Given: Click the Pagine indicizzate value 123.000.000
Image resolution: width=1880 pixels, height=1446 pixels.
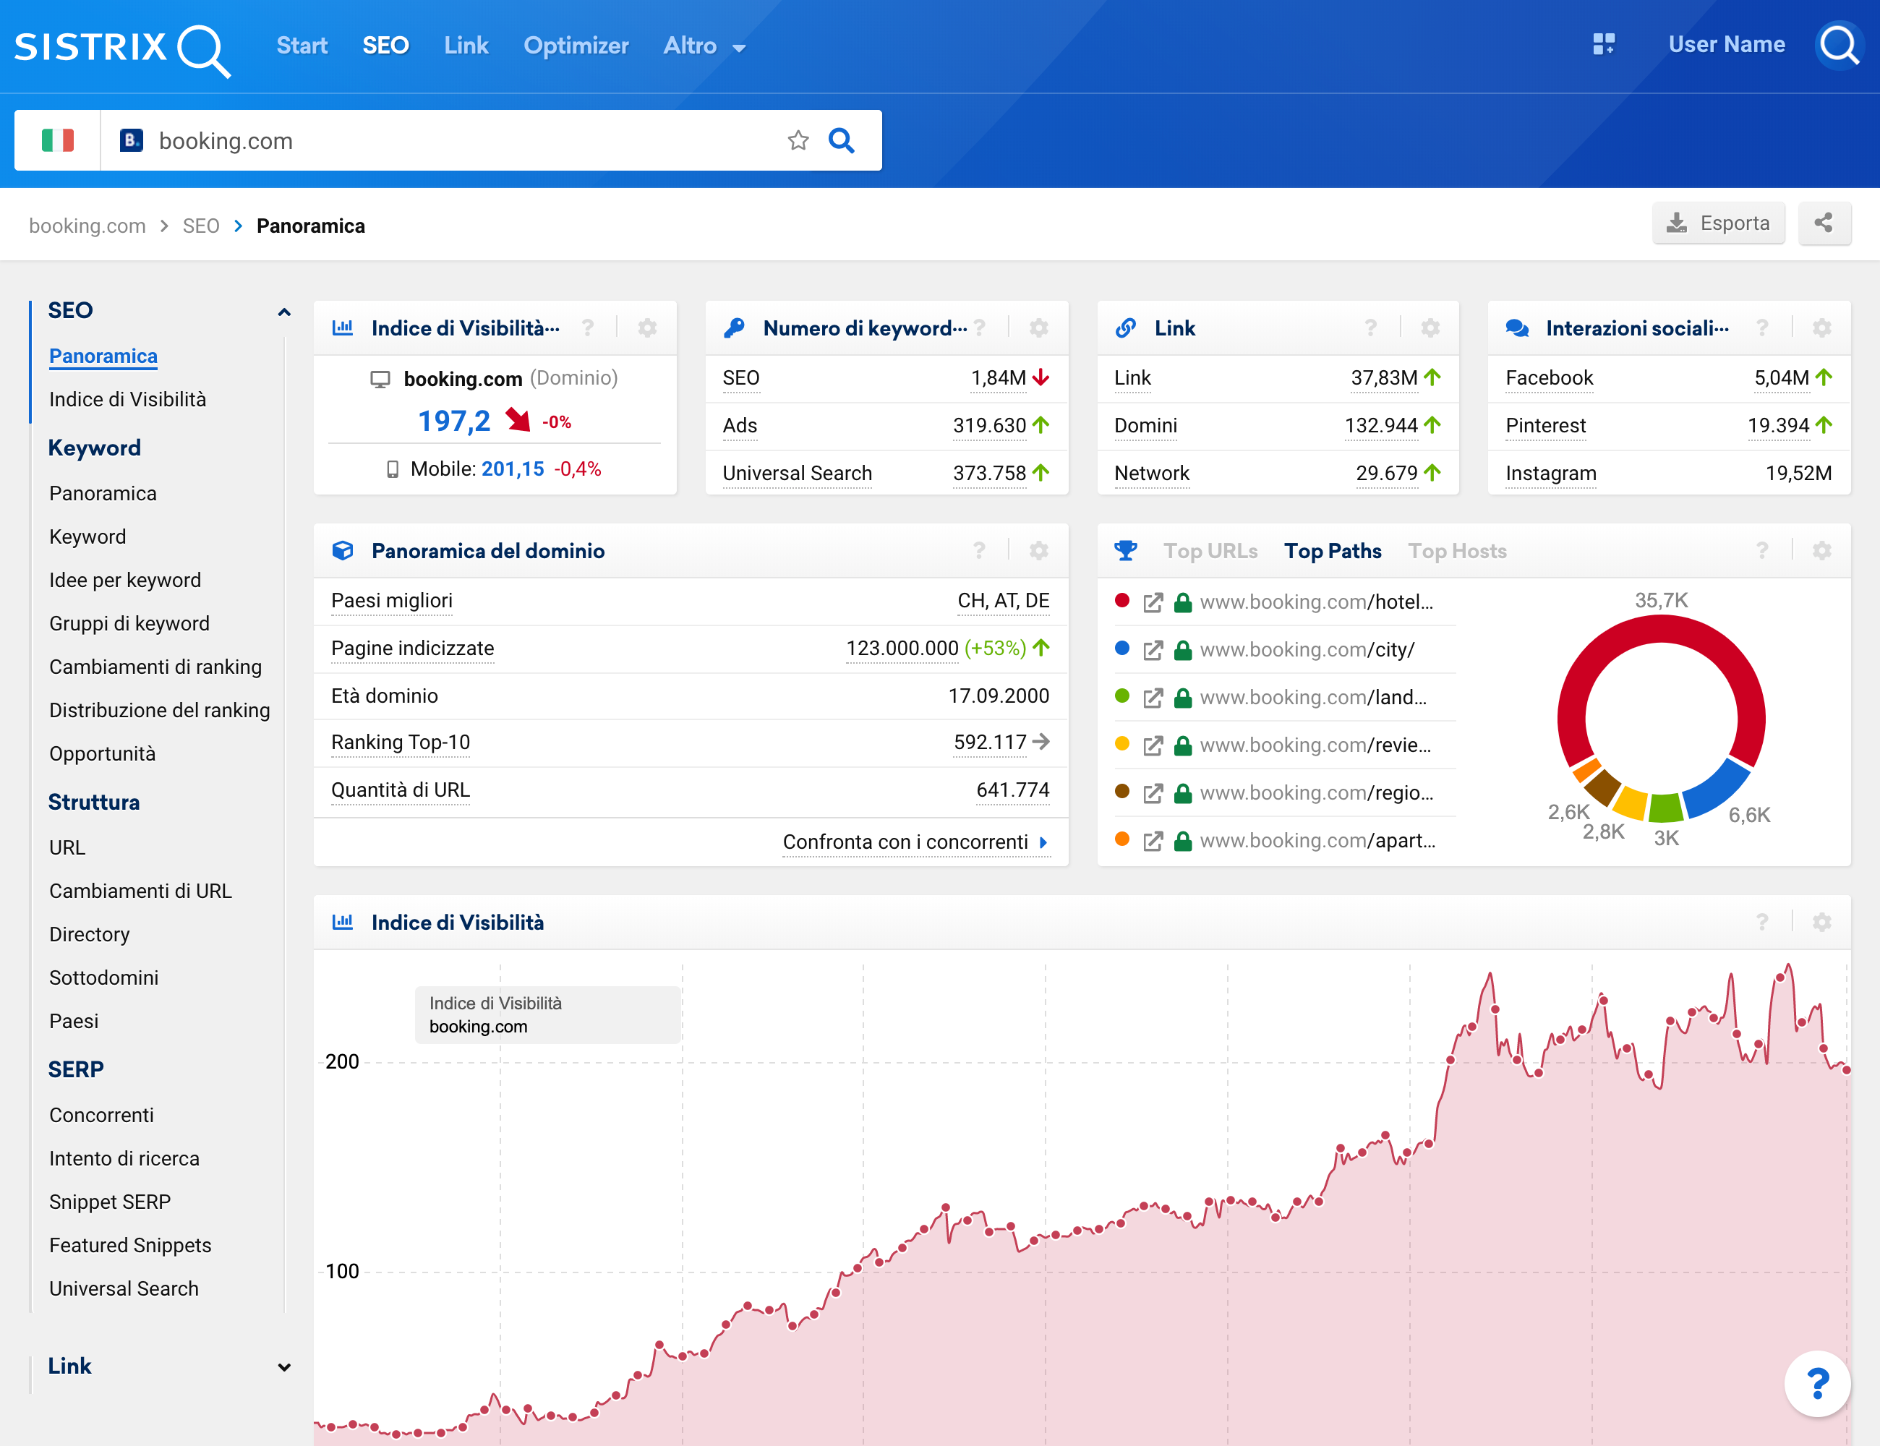Looking at the screenshot, I should 901,649.
